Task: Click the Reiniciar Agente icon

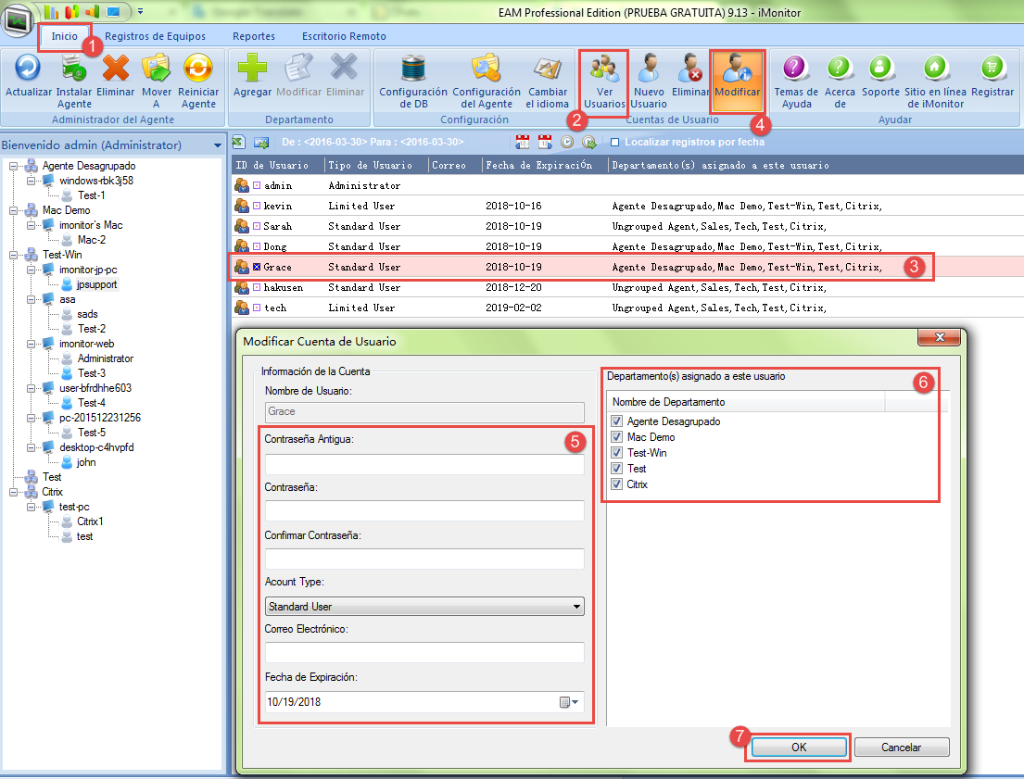Action: [x=198, y=68]
